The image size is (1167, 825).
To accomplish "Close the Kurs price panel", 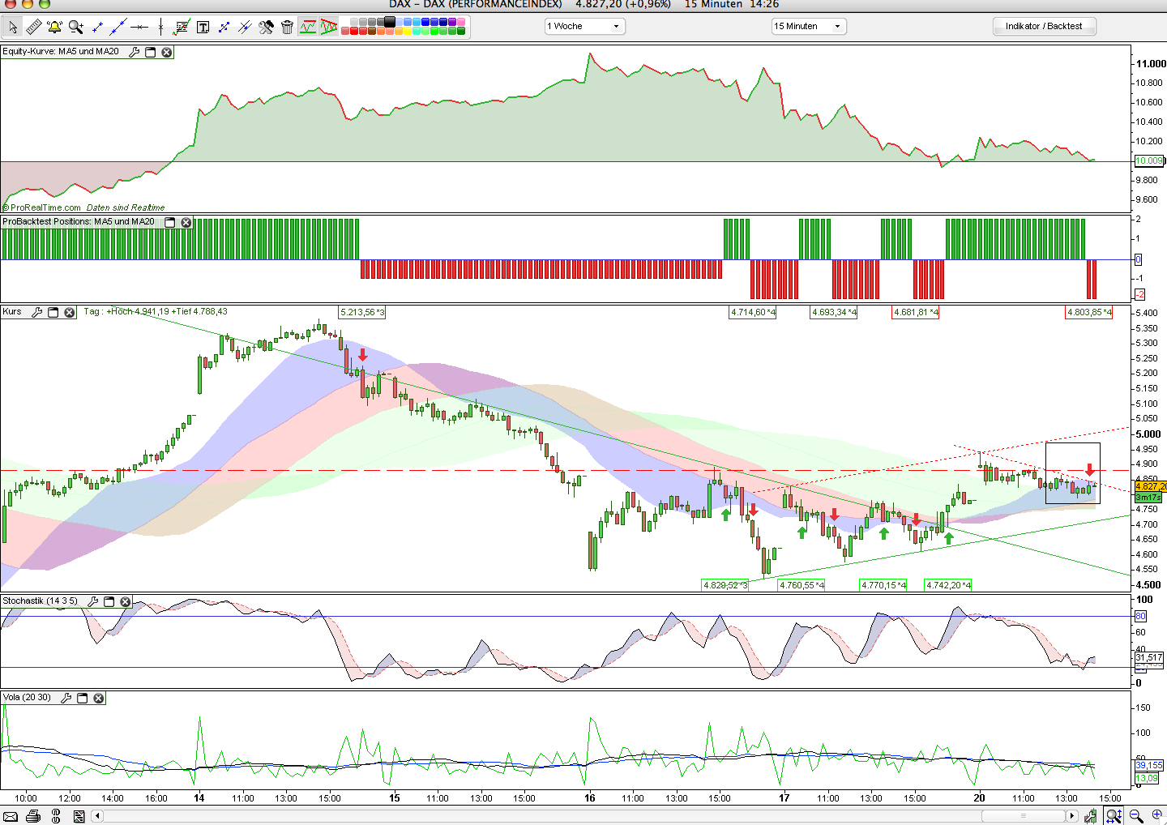I will (70, 312).
